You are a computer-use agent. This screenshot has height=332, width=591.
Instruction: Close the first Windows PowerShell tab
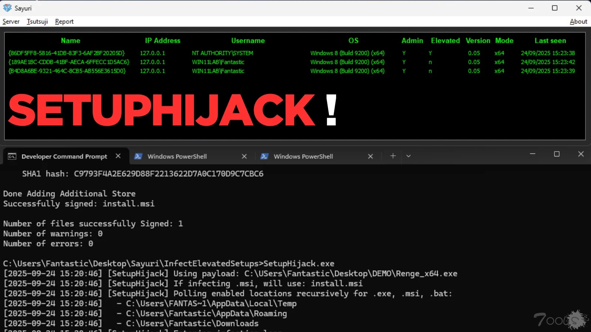point(244,156)
